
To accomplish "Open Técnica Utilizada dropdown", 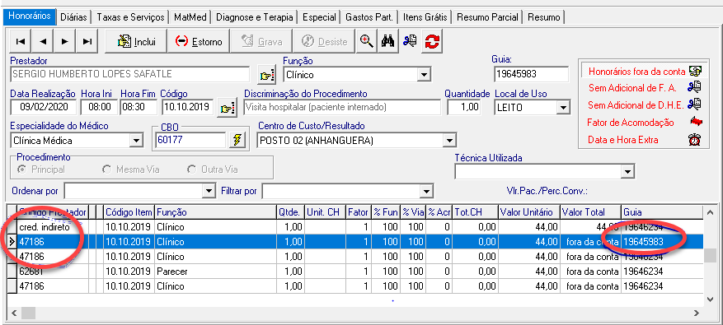I will point(627,171).
